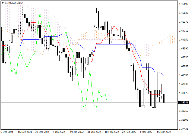The image size is (190, 135).
Task: Click the EURCAD,Daily chart title
Action: pyautogui.click(x=14, y=3)
